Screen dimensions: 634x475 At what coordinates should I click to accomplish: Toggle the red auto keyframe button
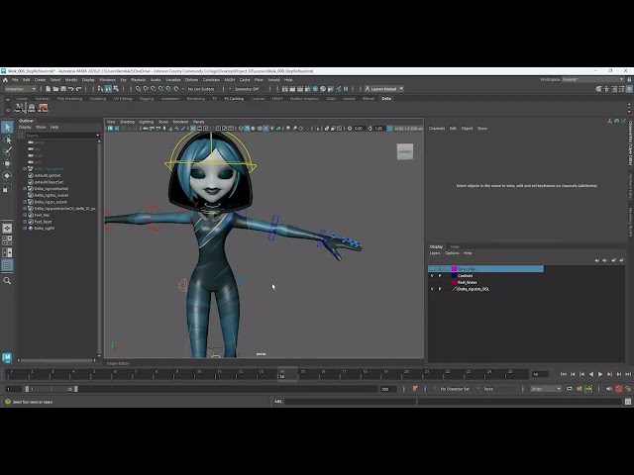point(618,389)
